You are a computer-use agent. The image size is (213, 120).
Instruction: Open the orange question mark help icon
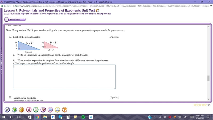pyautogui.click(x=65, y=110)
